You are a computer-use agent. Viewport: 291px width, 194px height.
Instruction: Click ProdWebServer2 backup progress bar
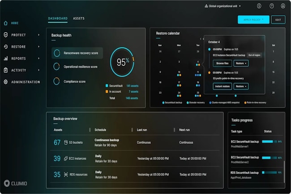pos(269,158)
